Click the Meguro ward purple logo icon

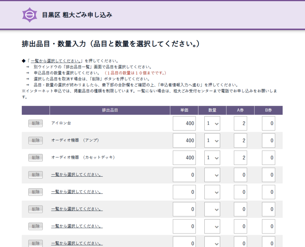pos(29,15)
